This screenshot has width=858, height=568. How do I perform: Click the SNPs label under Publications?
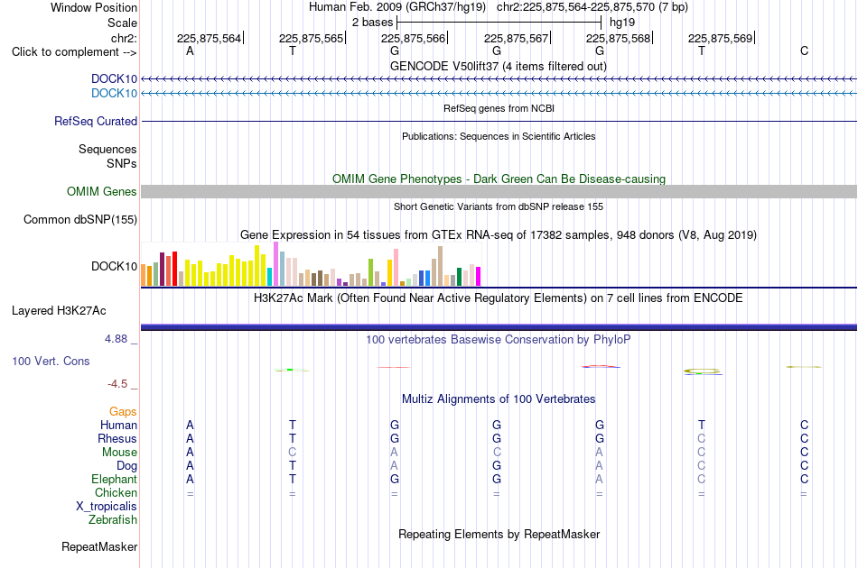coord(122,163)
